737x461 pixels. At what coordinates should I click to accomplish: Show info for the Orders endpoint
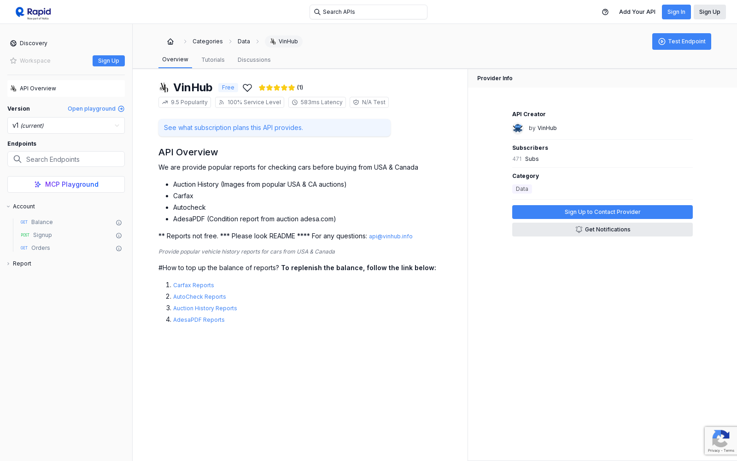coord(119,248)
